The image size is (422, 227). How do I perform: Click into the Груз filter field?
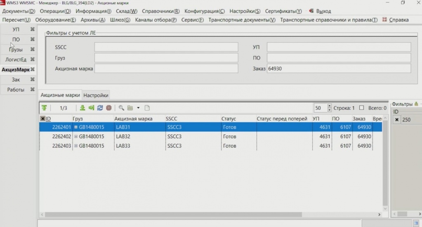pos(166,58)
